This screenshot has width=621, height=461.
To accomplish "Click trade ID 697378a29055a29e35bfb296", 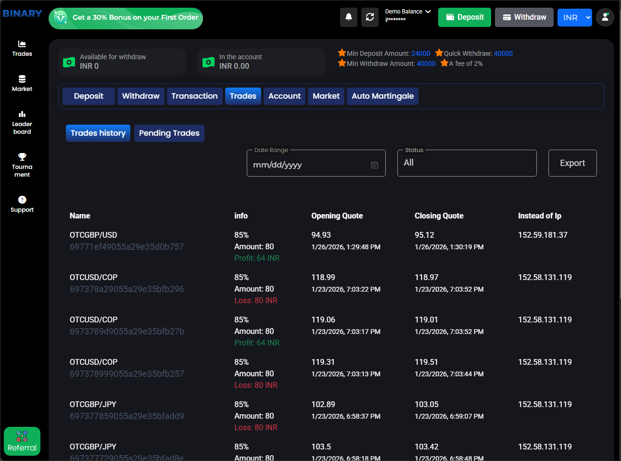I will tap(127, 289).
